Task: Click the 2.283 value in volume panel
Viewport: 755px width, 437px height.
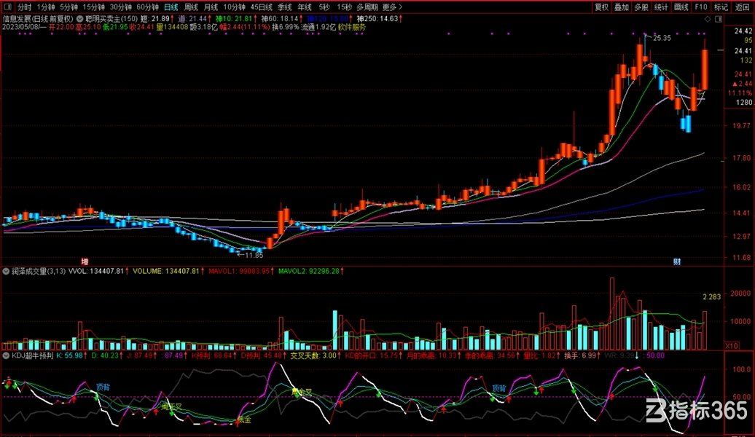Action: 712,297
